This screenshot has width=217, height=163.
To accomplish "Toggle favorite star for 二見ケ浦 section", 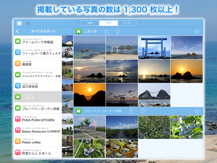I will [197, 31].
